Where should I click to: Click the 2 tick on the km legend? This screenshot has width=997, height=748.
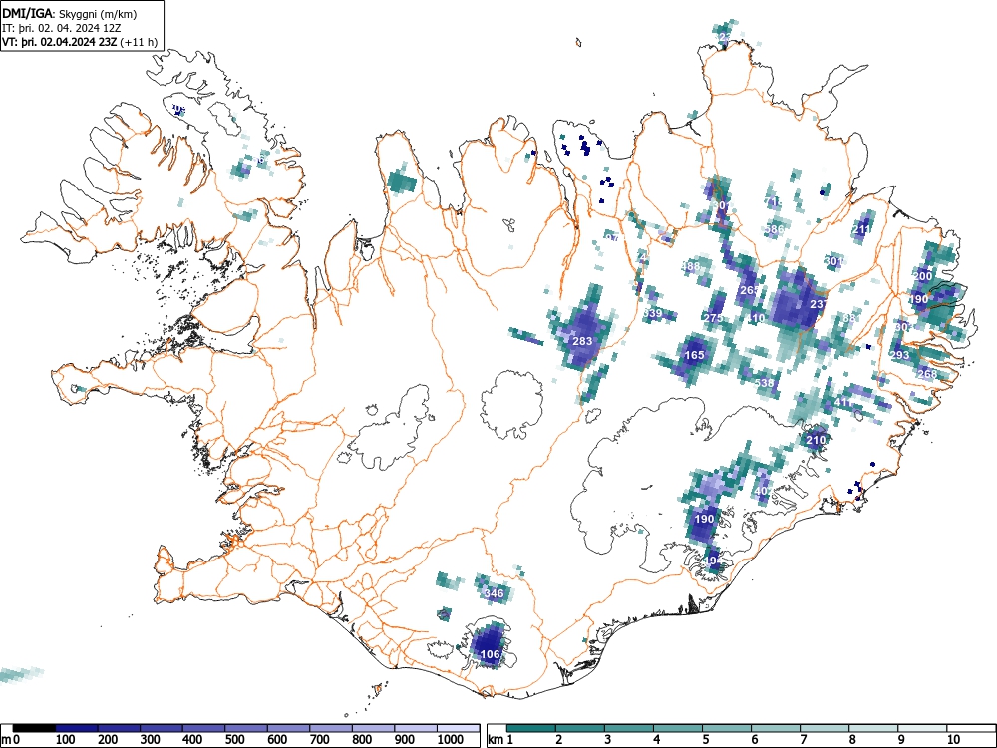[x=559, y=740]
